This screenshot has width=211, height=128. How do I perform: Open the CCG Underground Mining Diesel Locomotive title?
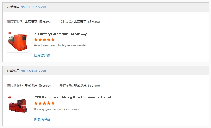click(74, 97)
